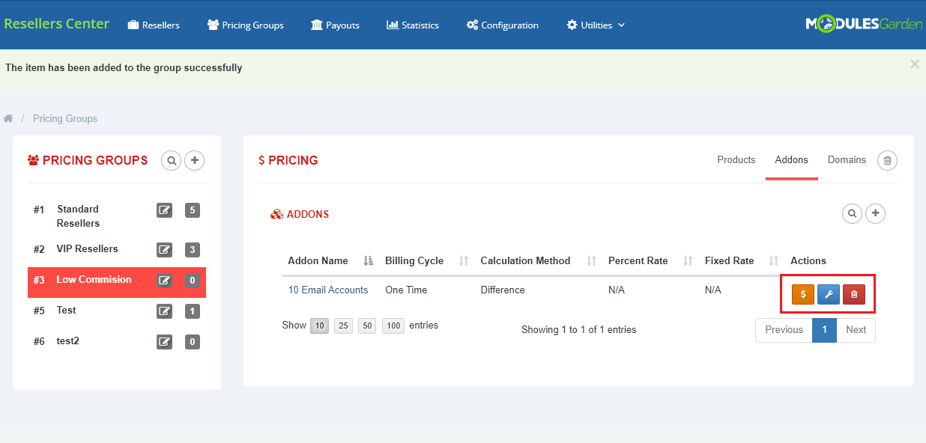Search addons with magnifier icon
This screenshot has height=443, width=926.
[x=853, y=214]
